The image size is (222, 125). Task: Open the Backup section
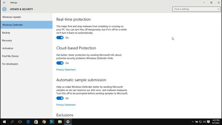[26, 33]
